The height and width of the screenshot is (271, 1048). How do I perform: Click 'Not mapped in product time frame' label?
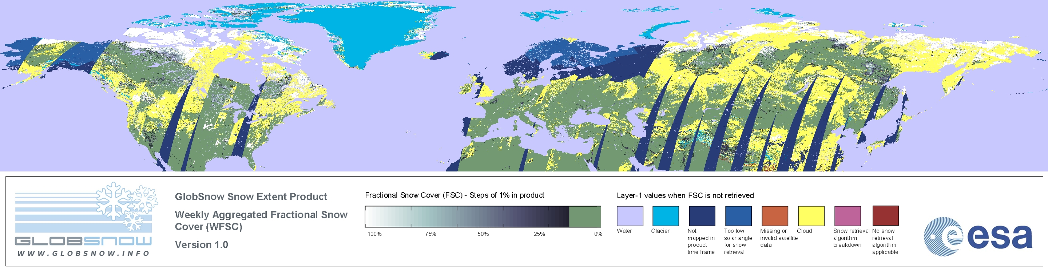click(x=701, y=241)
